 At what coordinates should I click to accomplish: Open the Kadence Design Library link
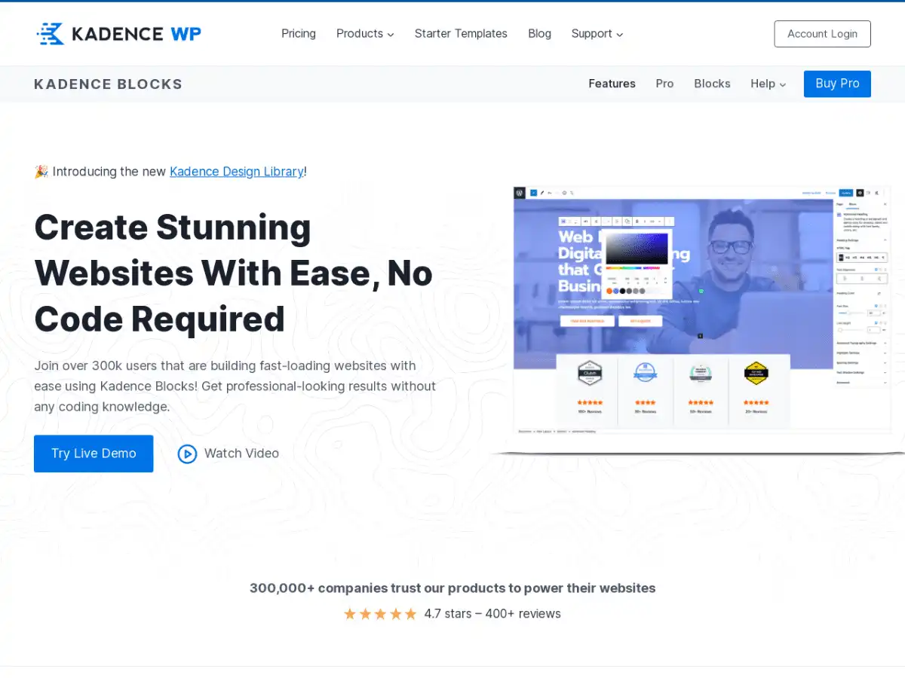(236, 172)
